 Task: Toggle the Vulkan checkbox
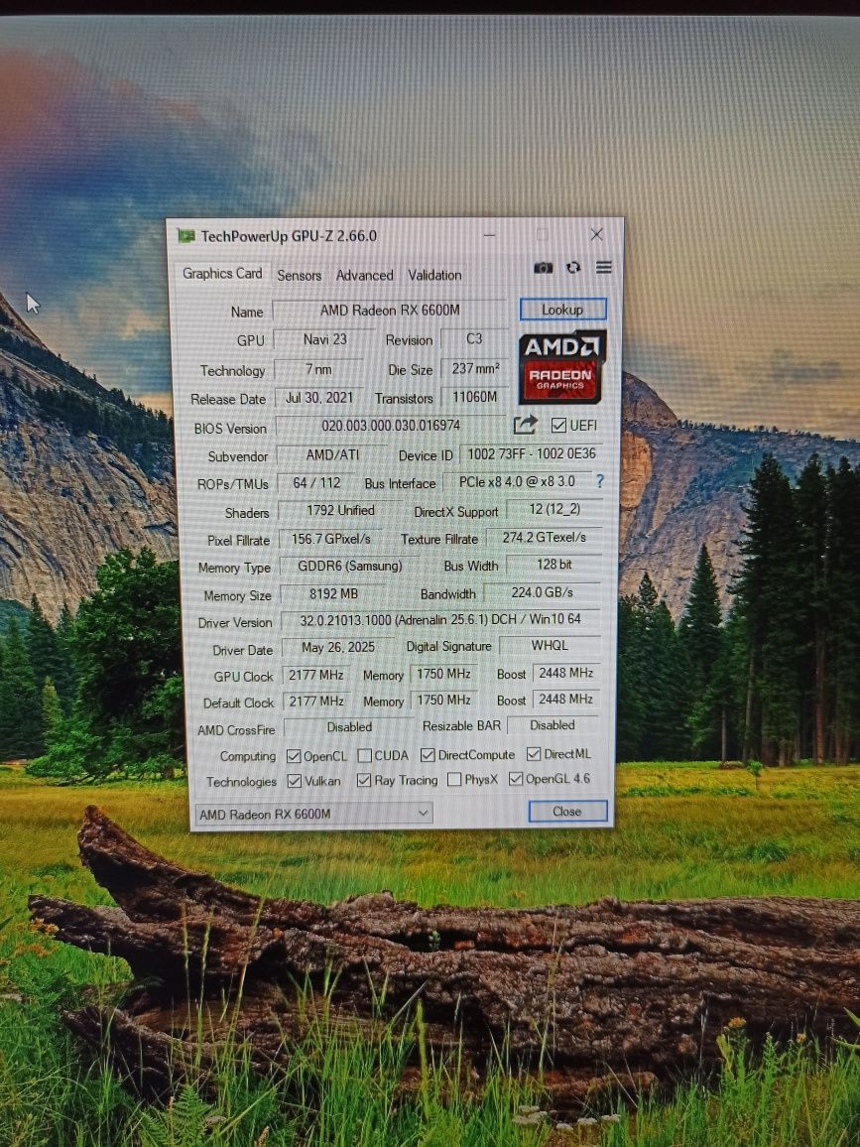(294, 781)
